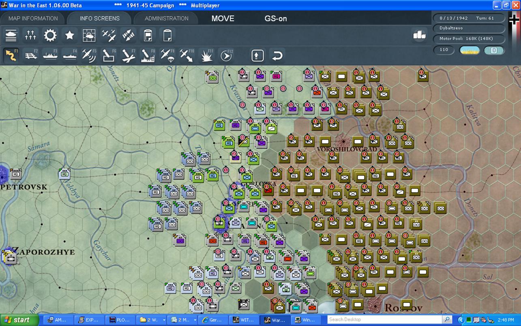Screen dimensions: 521x326
Task: Click the Dybaltsevo location field
Action: (469, 28)
